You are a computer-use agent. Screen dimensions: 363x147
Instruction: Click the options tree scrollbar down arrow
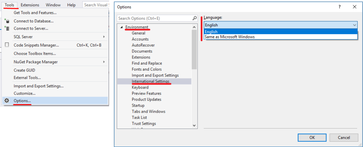[x=194, y=125]
